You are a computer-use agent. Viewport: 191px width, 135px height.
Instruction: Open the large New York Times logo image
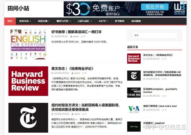pos(28,118)
